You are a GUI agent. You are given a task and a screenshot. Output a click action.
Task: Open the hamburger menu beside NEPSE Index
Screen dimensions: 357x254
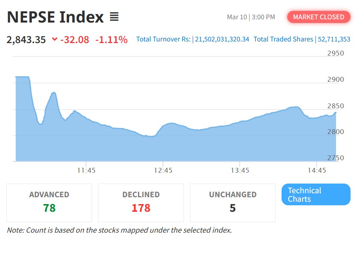114,17
